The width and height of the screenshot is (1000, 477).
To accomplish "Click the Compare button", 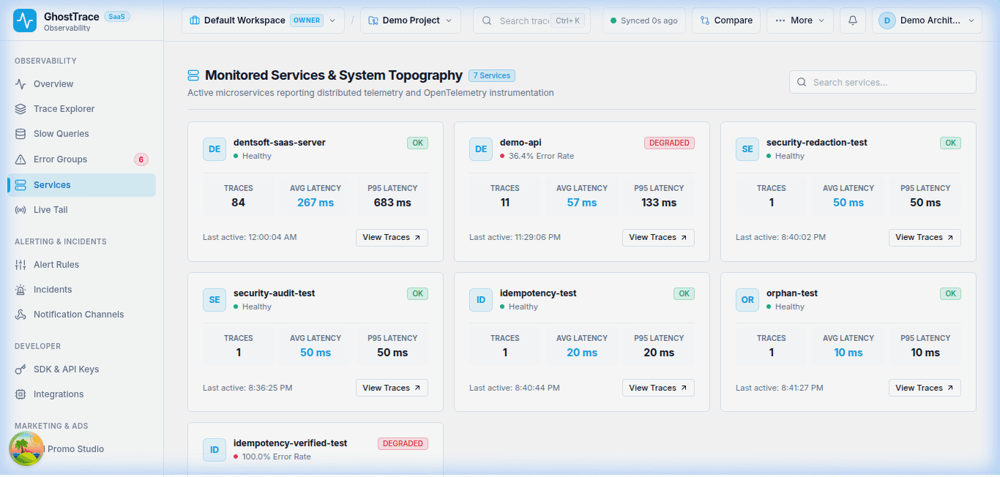I will pos(726,20).
